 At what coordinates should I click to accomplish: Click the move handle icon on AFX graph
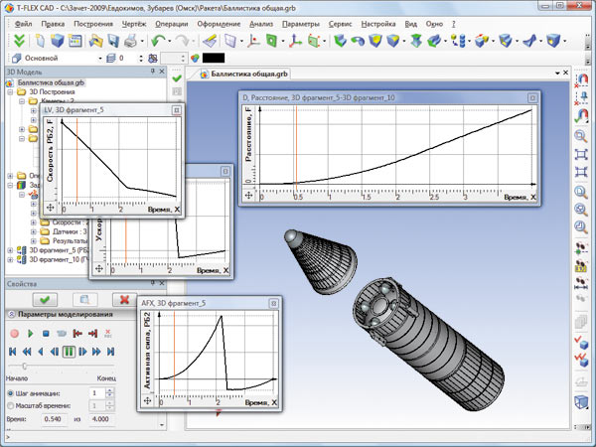pos(147,400)
